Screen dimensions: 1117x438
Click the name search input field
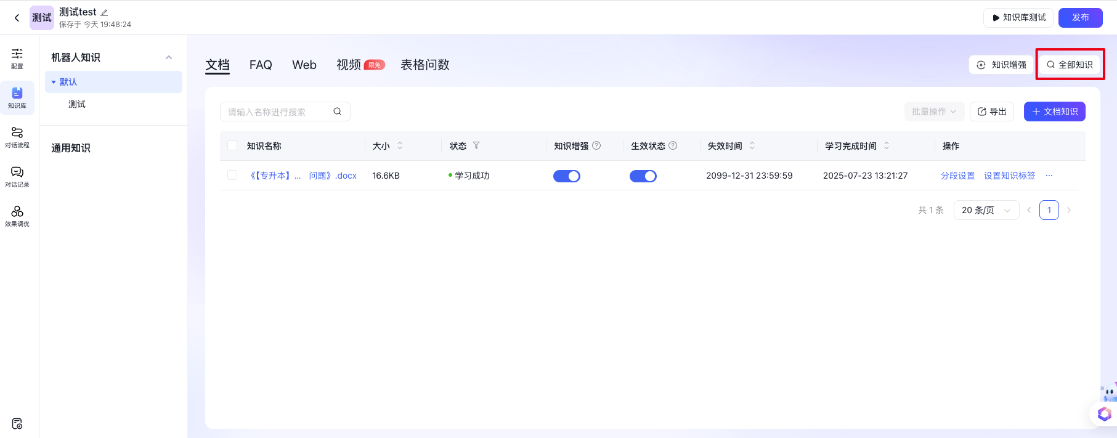pos(277,112)
